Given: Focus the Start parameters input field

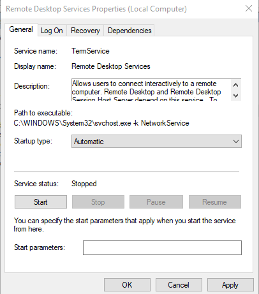Looking at the screenshot, I should coord(162,247).
